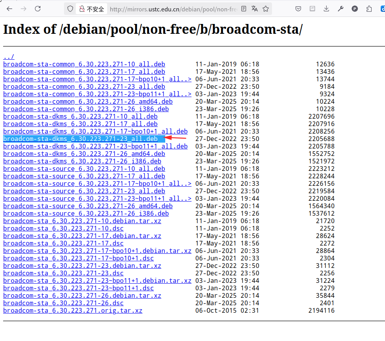Click the date text 06-Oct-2015 02:31
The image size is (385, 341).
pyautogui.click(x=227, y=310)
